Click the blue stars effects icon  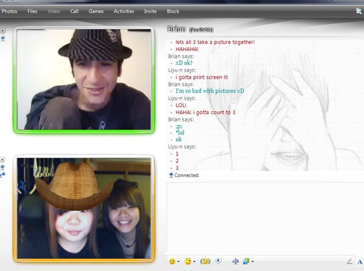pos(2,175)
